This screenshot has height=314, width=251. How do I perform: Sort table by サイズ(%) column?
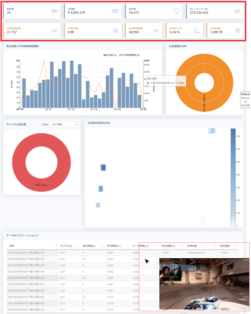[66, 246]
